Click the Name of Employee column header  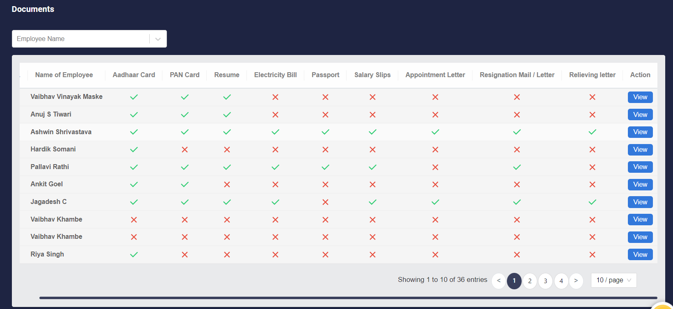tap(64, 75)
